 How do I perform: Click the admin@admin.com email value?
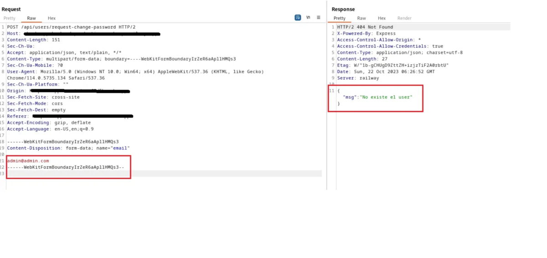[28, 161]
